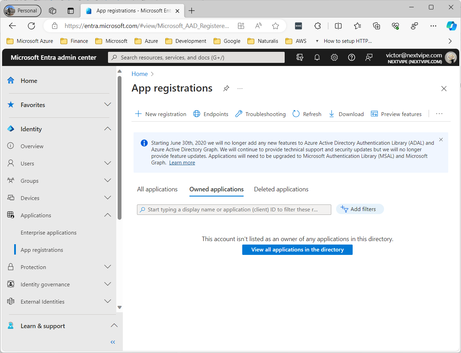Open tab actions menu icon

[71, 11]
